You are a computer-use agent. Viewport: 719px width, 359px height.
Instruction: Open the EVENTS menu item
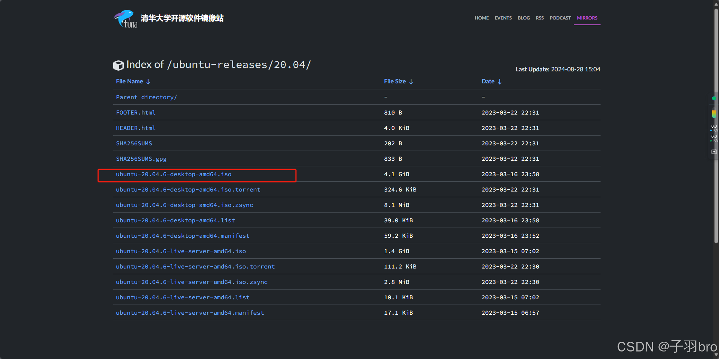point(503,18)
